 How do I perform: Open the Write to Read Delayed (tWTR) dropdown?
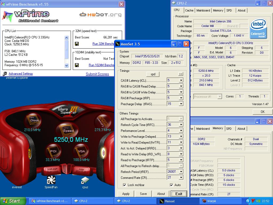181,142
